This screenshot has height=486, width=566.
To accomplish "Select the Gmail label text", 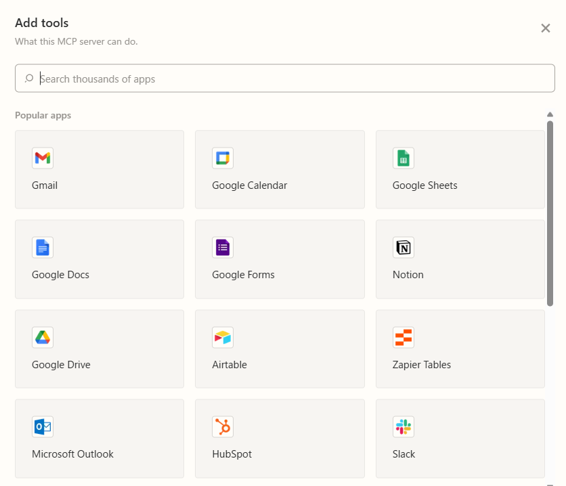I will [45, 185].
